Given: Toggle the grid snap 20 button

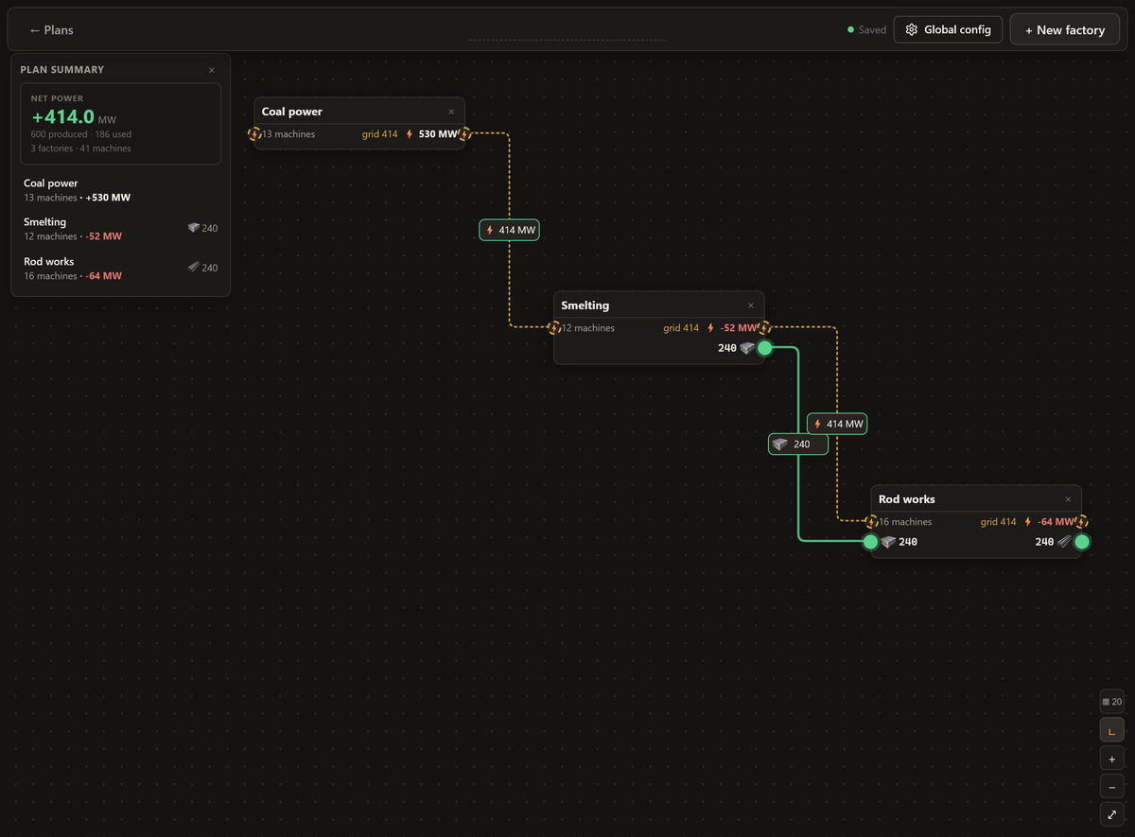Looking at the screenshot, I should coord(1111,702).
